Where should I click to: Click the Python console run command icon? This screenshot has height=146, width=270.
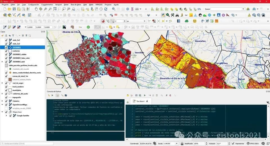coord(52,95)
